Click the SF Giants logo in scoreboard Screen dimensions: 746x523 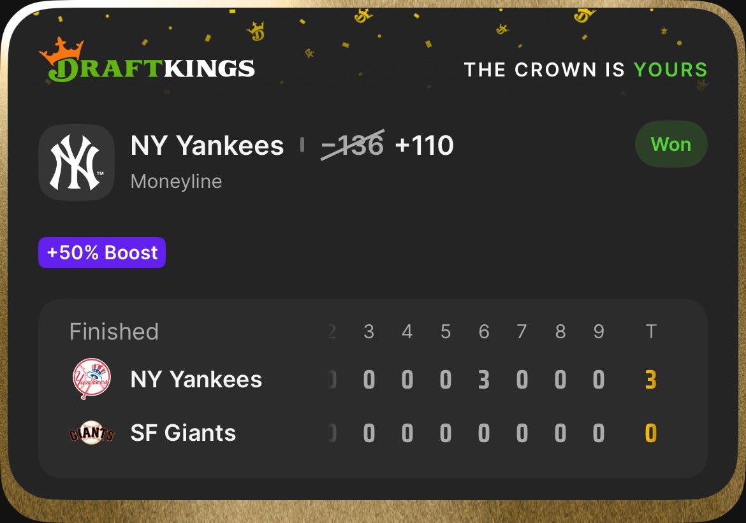coord(91,434)
